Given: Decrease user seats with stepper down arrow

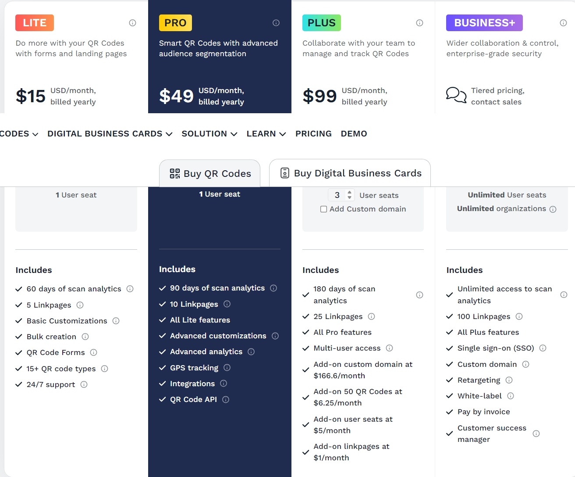Looking at the screenshot, I should click(x=349, y=197).
